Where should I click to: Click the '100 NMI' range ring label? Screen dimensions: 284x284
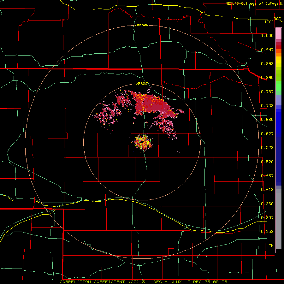(x=142, y=25)
